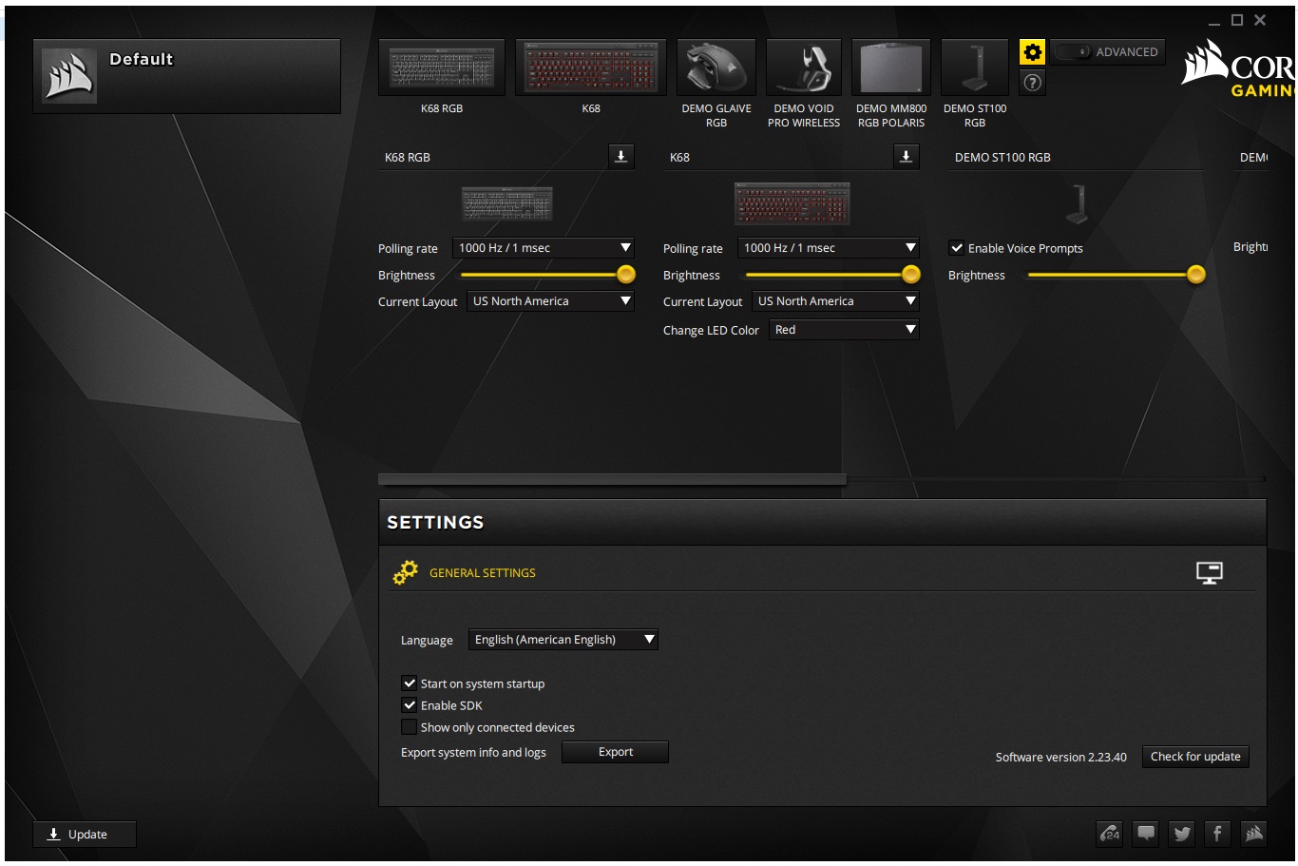Click the Corsair sails profile icon
Viewport: 1298px width, 866px height.
coord(69,76)
